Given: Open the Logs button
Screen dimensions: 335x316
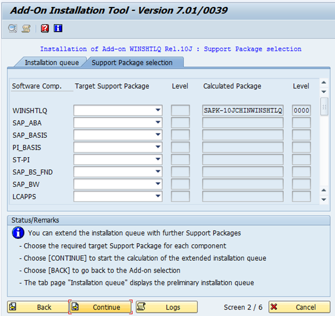Looking at the screenshot, I should 167,307.
